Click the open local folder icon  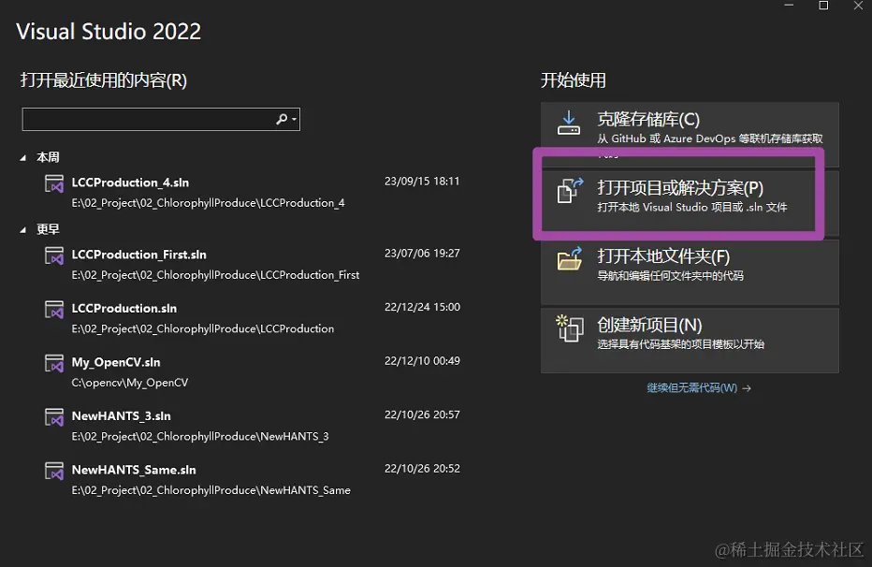[570, 258]
